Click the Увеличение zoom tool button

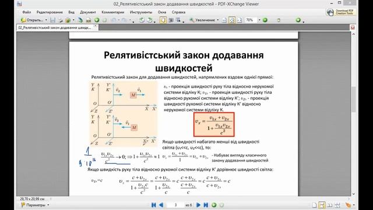point(202,20)
